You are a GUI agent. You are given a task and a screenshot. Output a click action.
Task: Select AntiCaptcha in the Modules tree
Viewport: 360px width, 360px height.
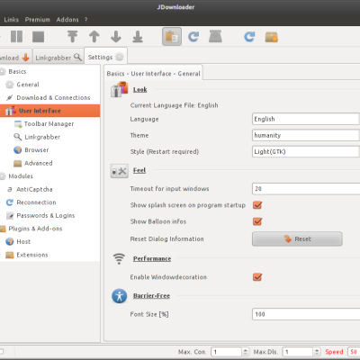[x=34, y=189]
